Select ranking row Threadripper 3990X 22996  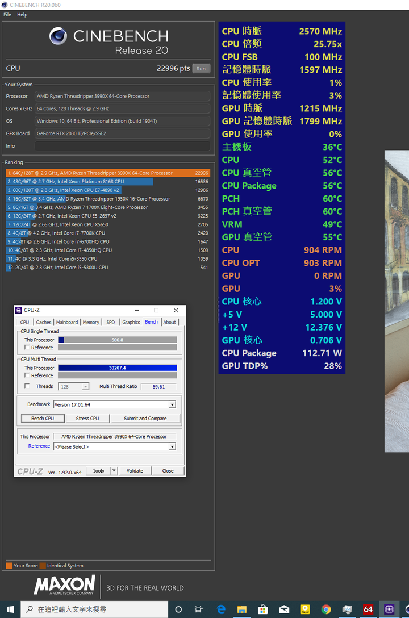pyautogui.click(x=108, y=173)
